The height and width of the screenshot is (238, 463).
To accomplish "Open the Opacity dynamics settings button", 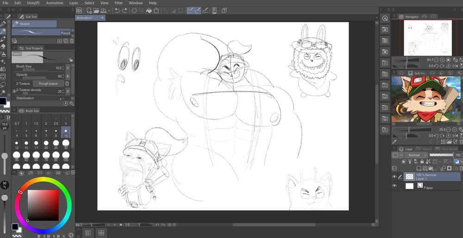I will pos(68,76).
